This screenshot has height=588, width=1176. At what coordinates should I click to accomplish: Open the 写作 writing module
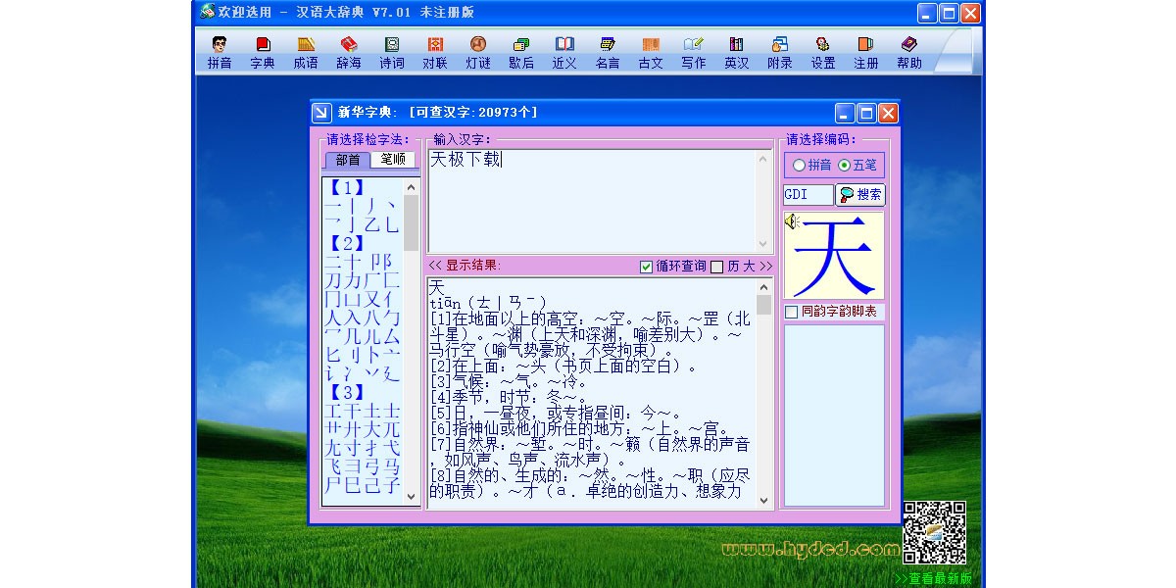[694, 53]
